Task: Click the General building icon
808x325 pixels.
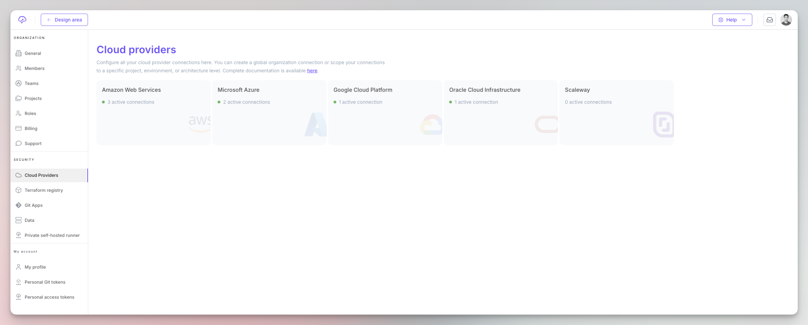Action: pyautogui.click(x=18, y=53)
